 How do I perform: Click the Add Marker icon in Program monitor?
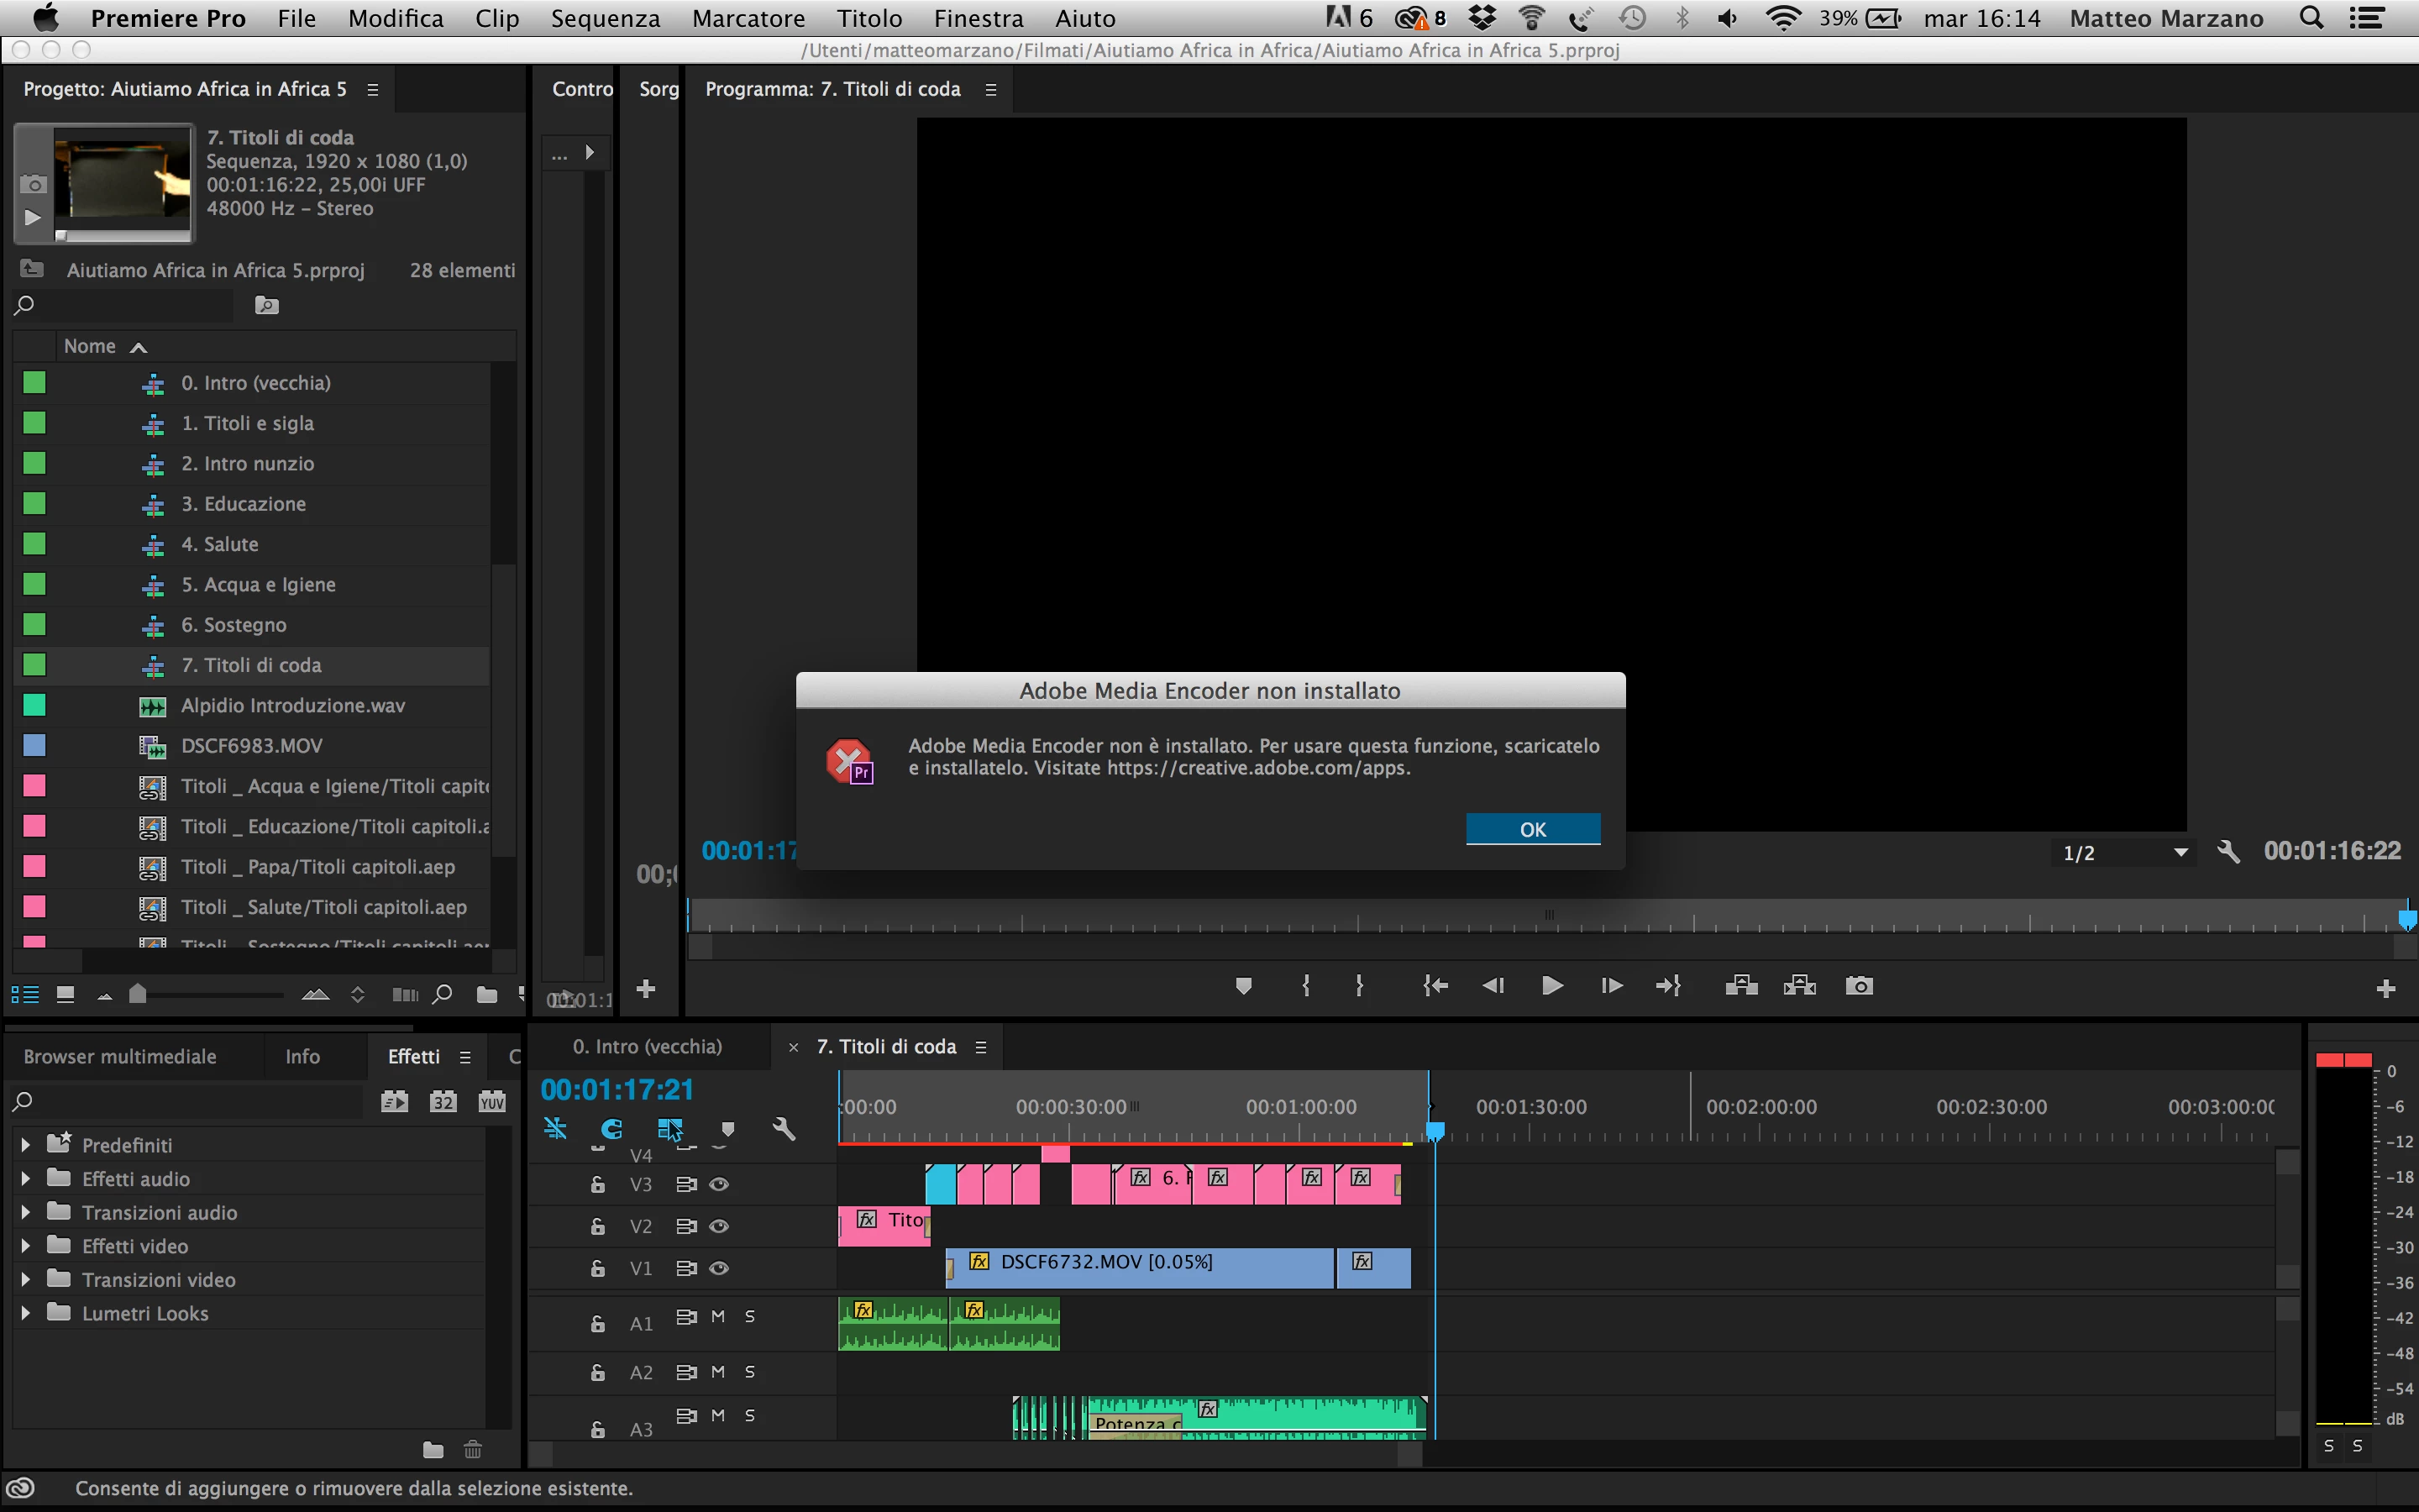coord(1243,986)
